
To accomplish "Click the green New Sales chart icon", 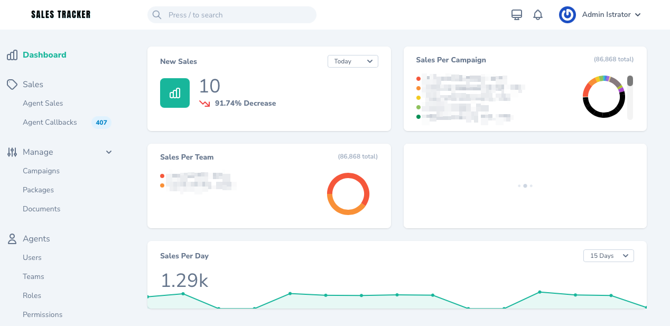I will [174, 93].
